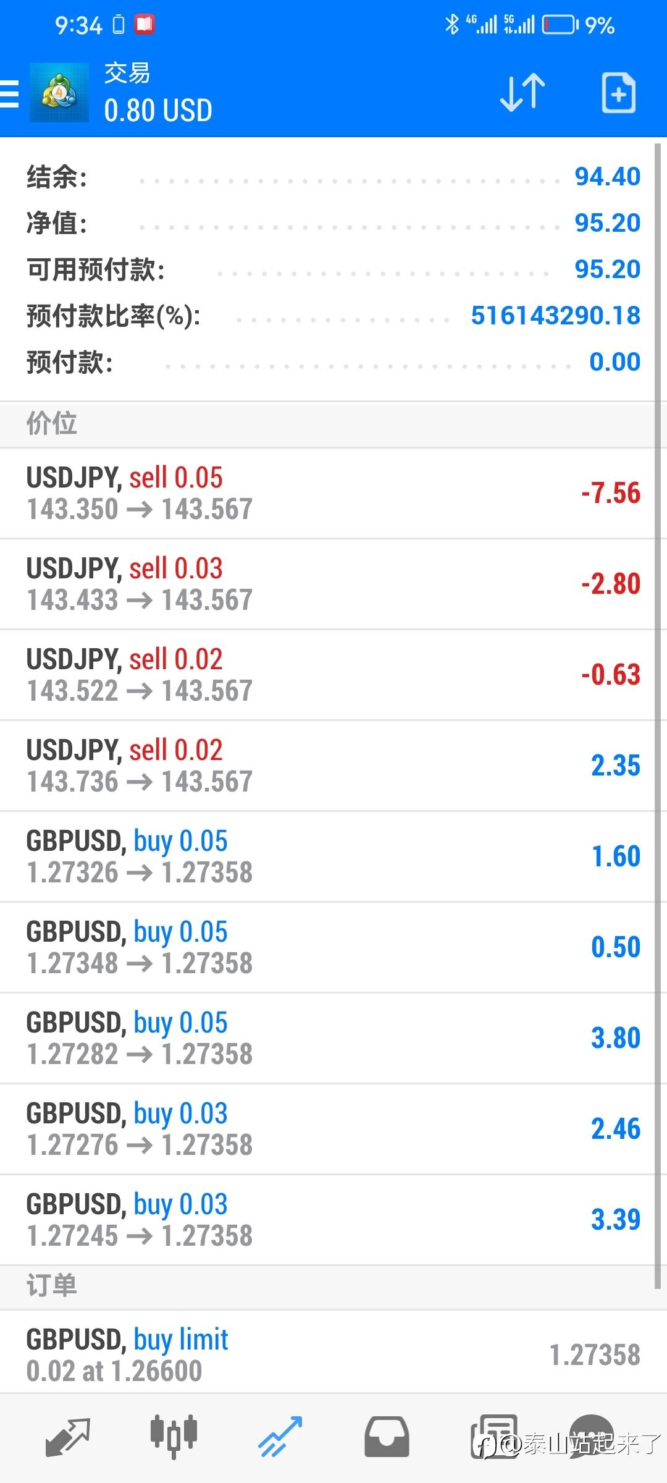The width and height of the screenshot is (667, 1483).
Task: Expand GBPUSD buy 0.05 position at 1.27326
Action: [327, 856]
